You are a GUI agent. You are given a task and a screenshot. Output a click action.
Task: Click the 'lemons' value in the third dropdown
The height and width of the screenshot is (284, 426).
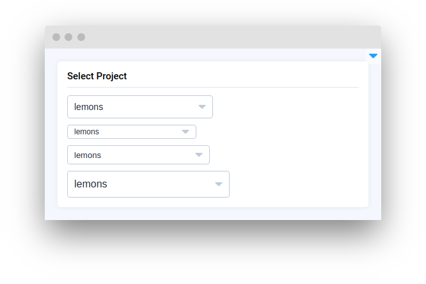pos(88,155)
